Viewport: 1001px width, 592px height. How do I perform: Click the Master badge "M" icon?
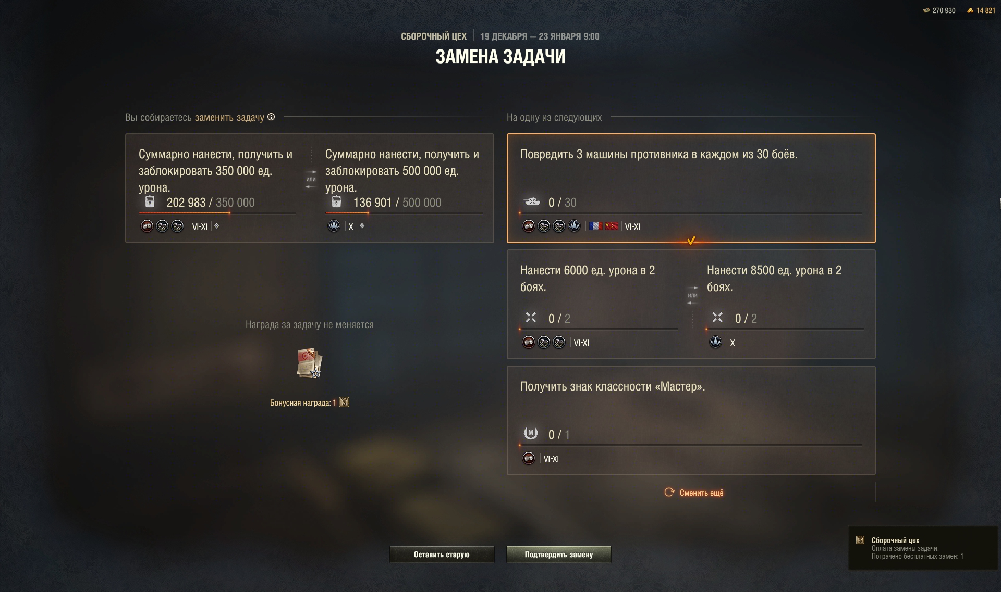coord(531,433)
